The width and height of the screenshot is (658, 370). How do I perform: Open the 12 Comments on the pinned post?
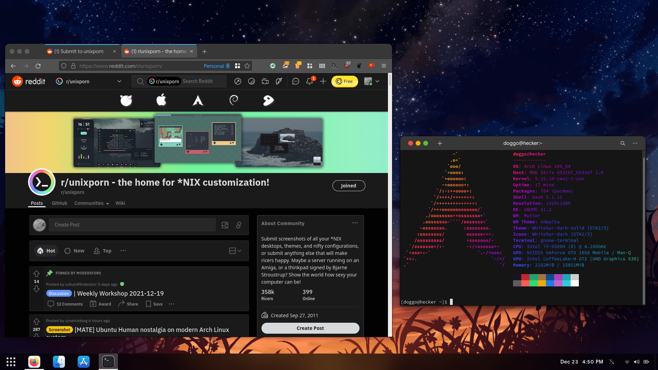tap(65, 304)
